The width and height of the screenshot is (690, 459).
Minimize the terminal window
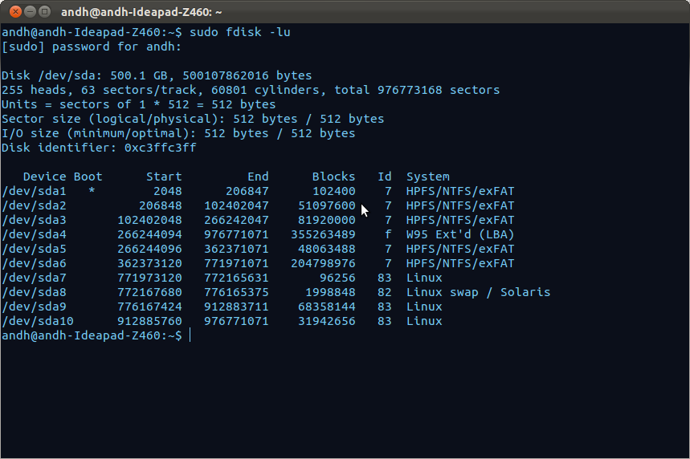(30, 11)
